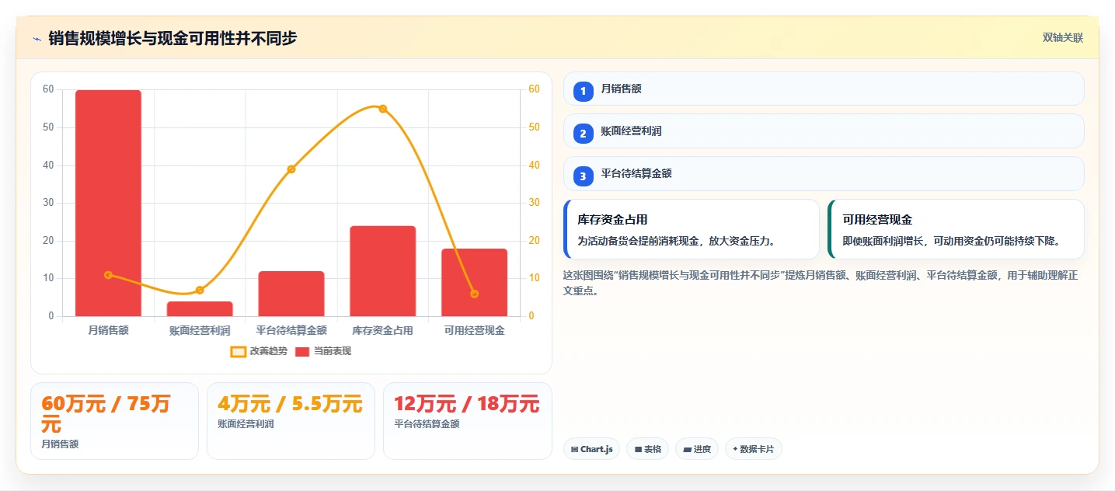Click the 月销售额 caption under 60万元
This screenshot has width=1115, height=491.
[60, 444]
